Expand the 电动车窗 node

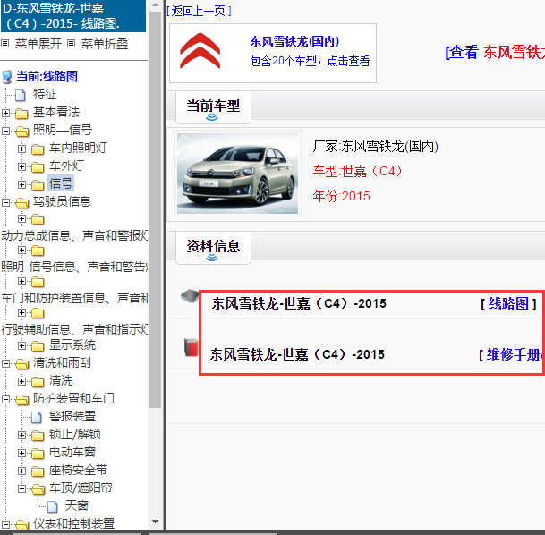click(21, 453)
